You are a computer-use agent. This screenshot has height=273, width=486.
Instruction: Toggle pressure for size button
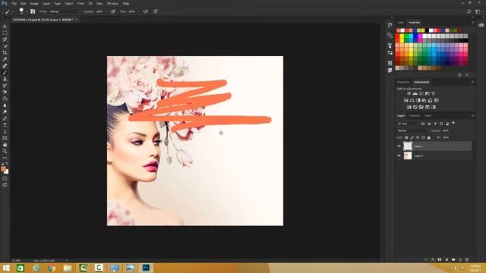tap(155, 11)
